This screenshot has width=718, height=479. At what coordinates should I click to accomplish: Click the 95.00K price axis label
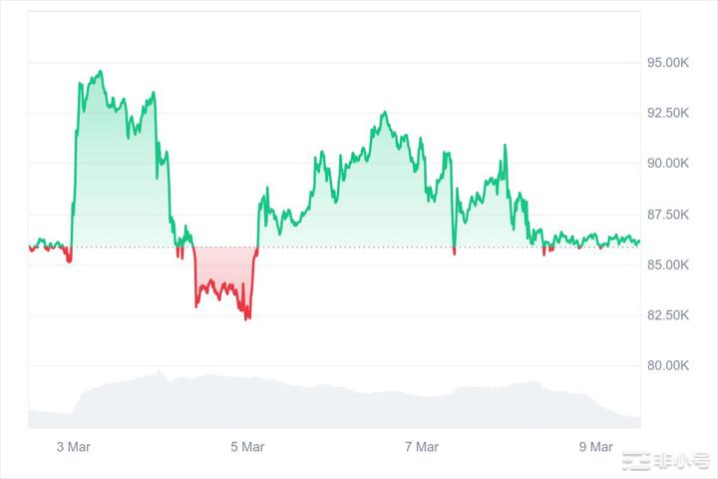click(668, 62)
